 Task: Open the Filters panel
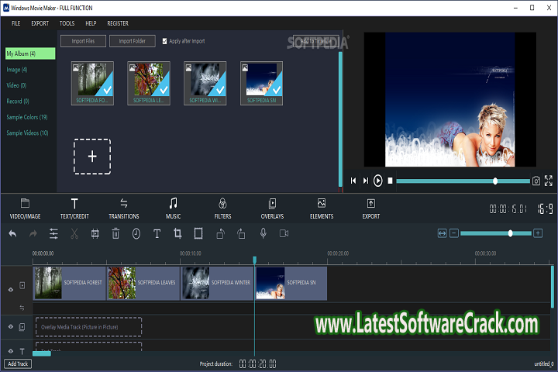pyautogui.click(x=222, y=208)
